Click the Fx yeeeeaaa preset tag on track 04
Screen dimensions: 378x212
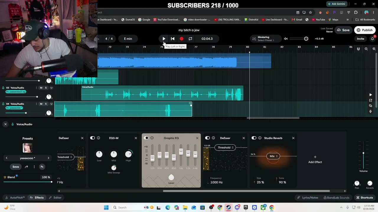click(x=14, y=108)
